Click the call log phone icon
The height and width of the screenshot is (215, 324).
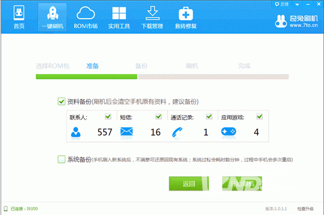coord(177,132)
